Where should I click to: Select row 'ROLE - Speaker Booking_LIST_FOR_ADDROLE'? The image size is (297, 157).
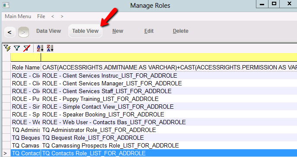(154, 114)
